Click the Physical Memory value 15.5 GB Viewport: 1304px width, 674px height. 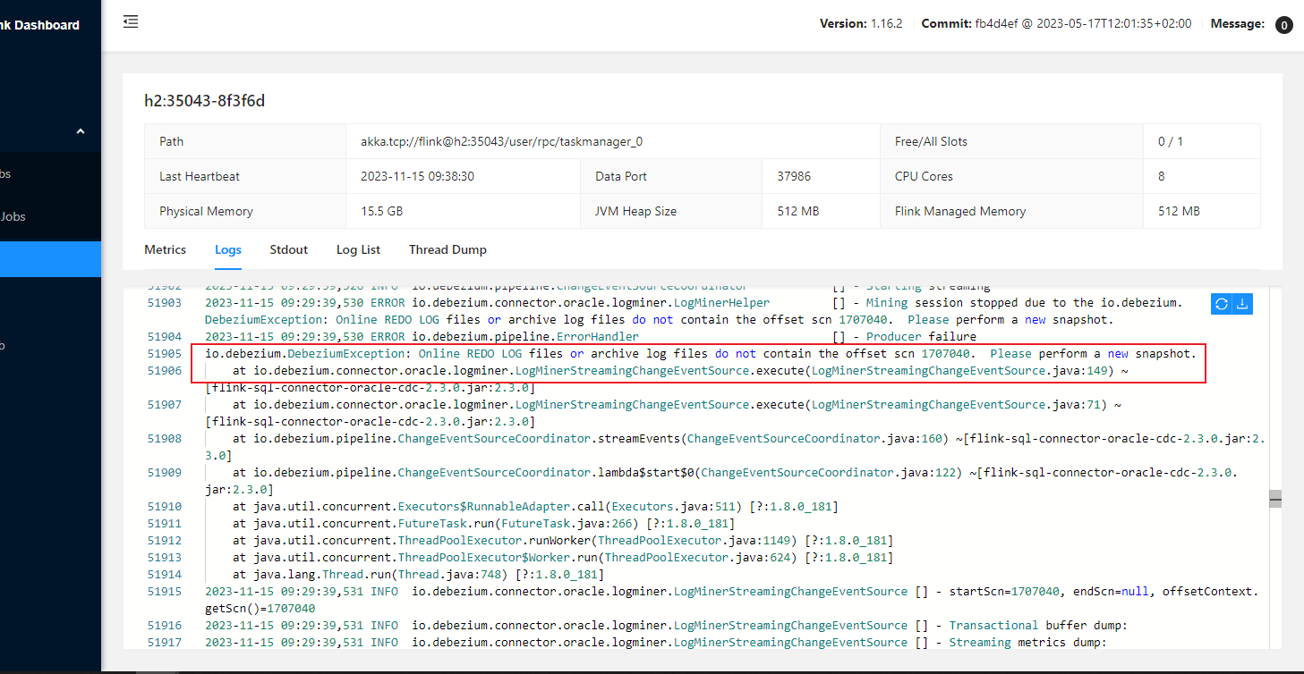[x=382, y=211]
